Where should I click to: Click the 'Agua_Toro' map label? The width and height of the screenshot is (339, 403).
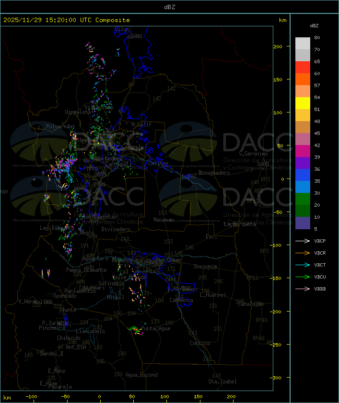[x=95, y=258]
